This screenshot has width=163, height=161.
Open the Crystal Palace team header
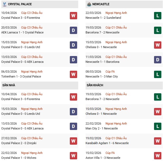click(x=20, y=4)
